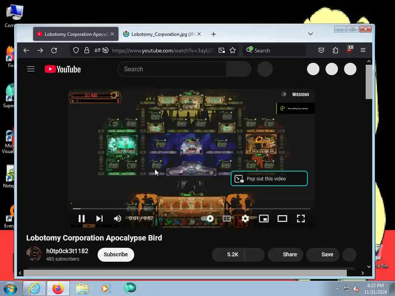Image resolution: width=395 pixels, height=296 pixels.
Task: Close the Lobotomy_Corporation.jpg tab
Action: 199,34
